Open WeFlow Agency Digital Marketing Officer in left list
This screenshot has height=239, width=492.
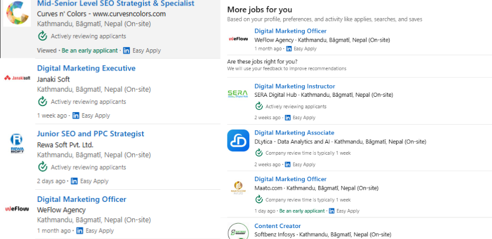click(x=82, y=199)
